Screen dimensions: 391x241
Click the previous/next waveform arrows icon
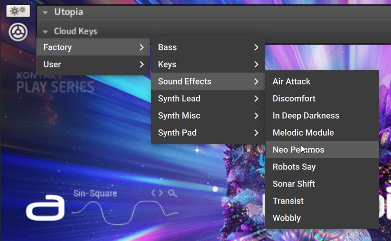[157, 193]
